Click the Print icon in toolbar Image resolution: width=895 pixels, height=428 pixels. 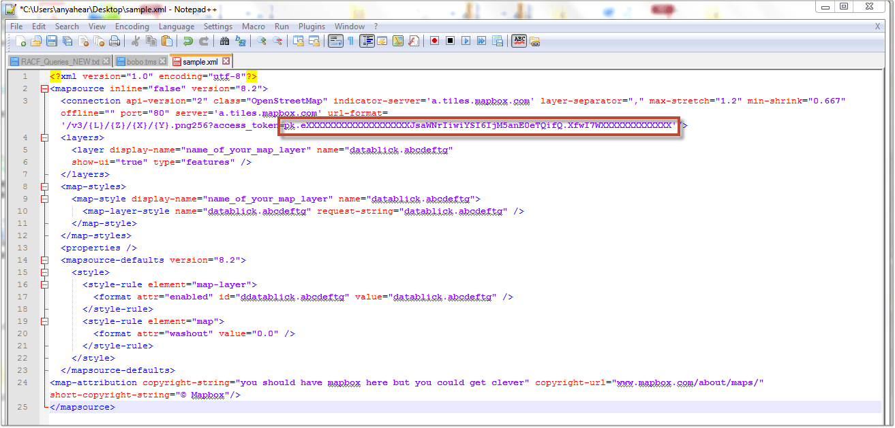[x=115, y=41]
